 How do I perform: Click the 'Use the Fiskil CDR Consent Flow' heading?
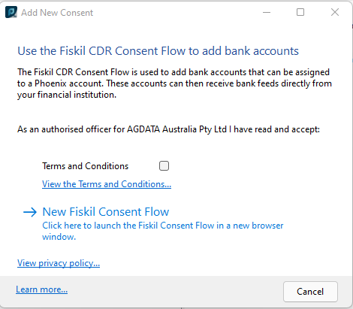[x=158, y=51]
